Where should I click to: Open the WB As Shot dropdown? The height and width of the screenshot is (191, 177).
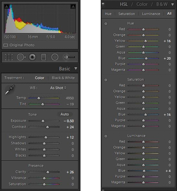58,88
